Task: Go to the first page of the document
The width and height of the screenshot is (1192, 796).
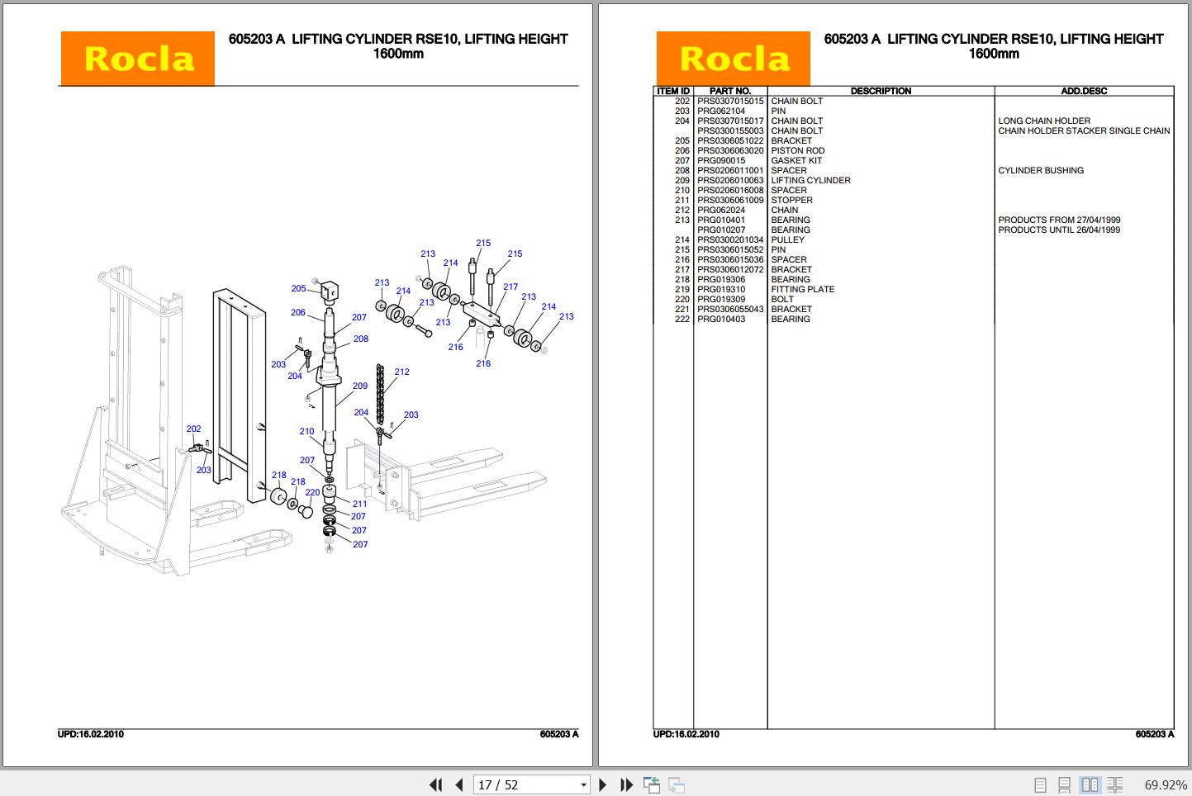Action: [436, 784]
